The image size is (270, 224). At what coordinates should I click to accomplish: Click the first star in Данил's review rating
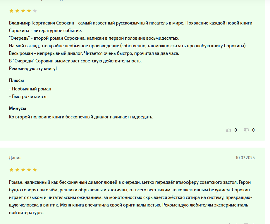click(11, 170)
